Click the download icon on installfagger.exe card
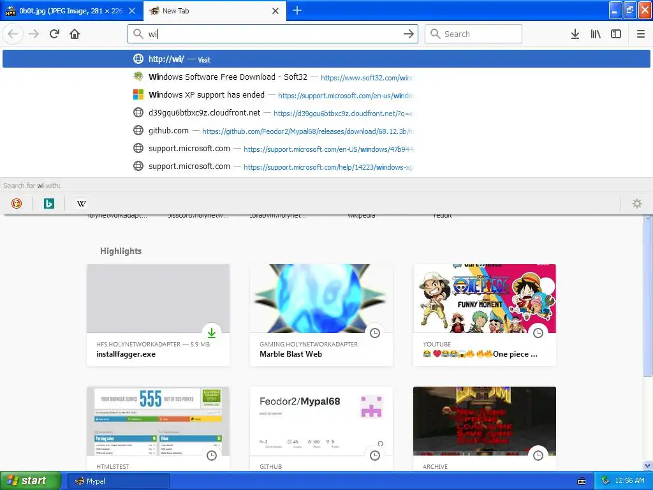The height and width of the screenshot is (490, 653). 212,333
